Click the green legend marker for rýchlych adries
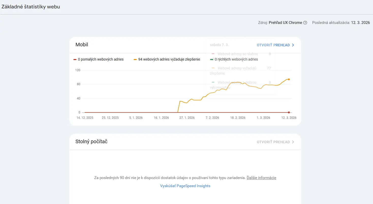Screen dimensions: 373x204 (x=212, y=60)
